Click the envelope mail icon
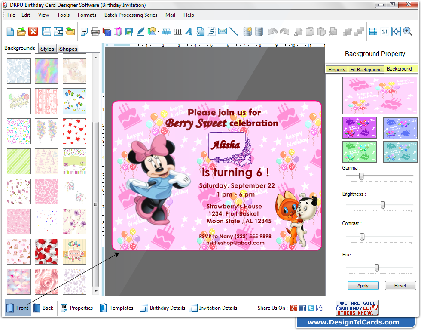Image resolution: width=421 pixels, height=330 pixels. pyautogui.click(x=223, y=31)
